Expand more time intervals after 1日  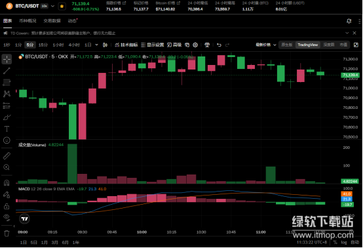96,45
